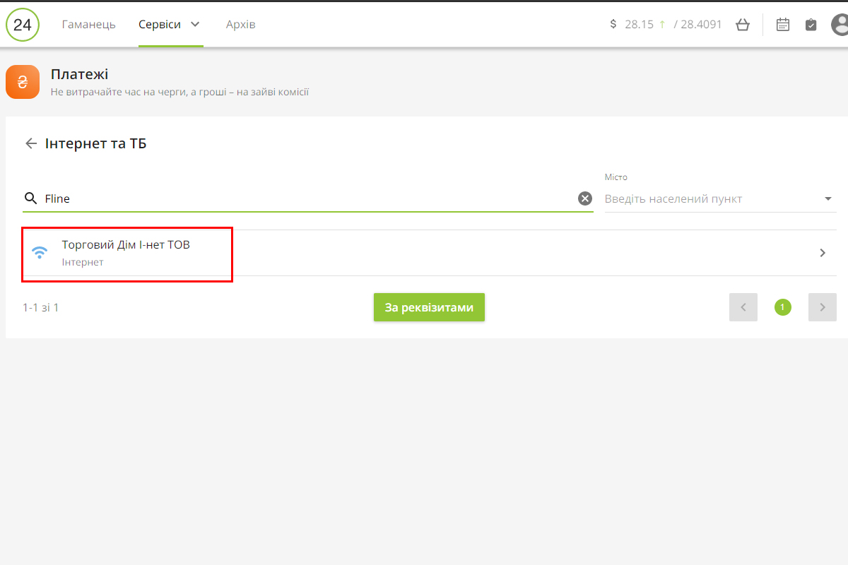The width and height of the screenshot is (848, 565).
Task: Clear the Fline search text
Action: (585, 198)
